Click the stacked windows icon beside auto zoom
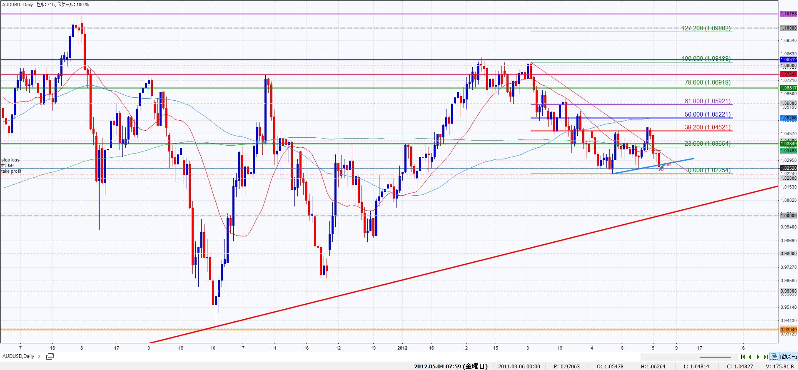The height and width of the screenshot is (370, 798). tap(774, 357)
